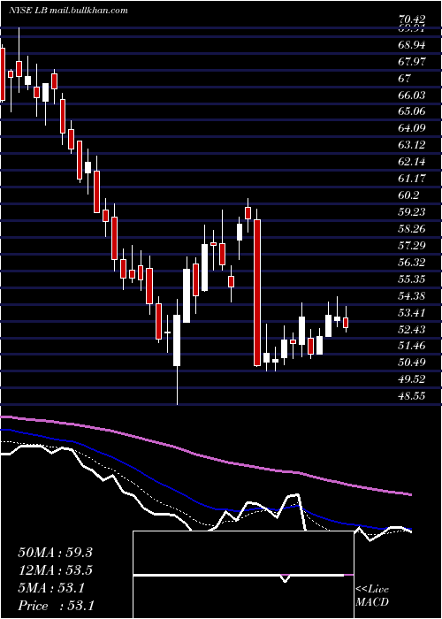The width and height of the screenshot is (442, 619).
Task: Click the 53.41 price axis label
Action: 412,313
